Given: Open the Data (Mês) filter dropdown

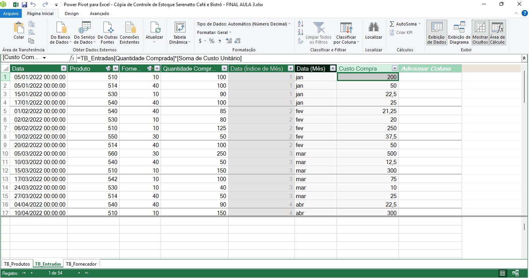Looking at the screenshot, I should [x=333, y=68].
